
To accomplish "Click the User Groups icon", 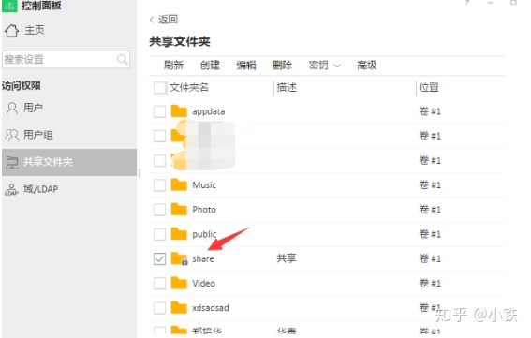I will coord(12,135).
